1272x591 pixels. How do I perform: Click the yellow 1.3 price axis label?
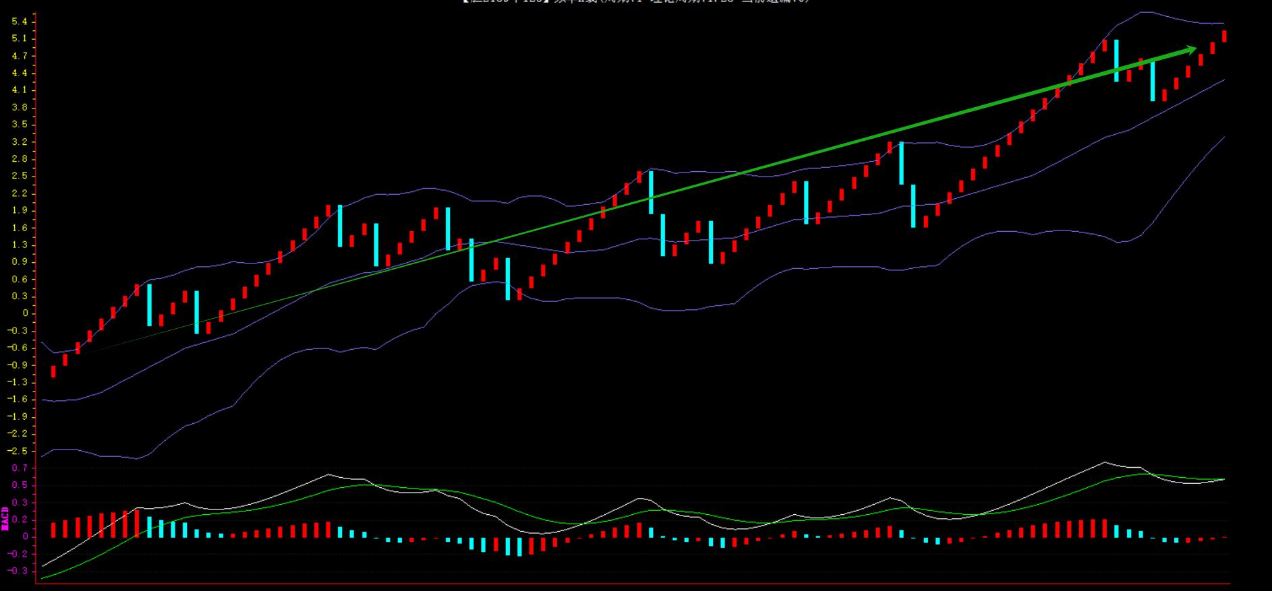[x=19, y=245]
